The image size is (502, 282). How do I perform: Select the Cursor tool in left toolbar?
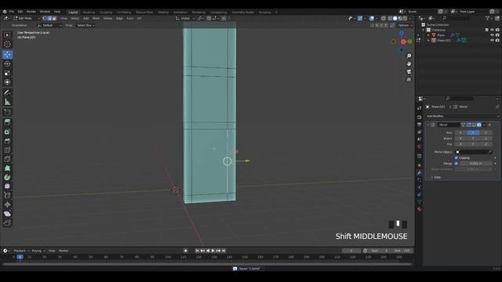pyautogui.click(x=7, y=45)
